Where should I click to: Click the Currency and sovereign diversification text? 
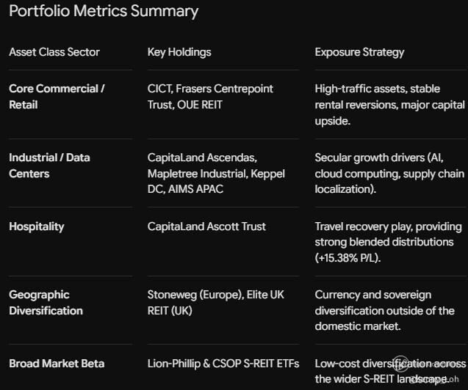click(384, 311)
